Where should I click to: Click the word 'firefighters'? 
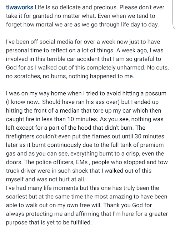[20, 136]
